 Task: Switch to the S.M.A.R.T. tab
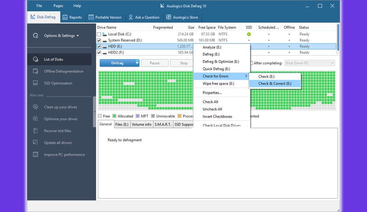point(163,124)
